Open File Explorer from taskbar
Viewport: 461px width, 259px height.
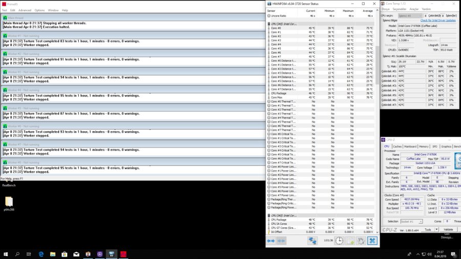53,254
